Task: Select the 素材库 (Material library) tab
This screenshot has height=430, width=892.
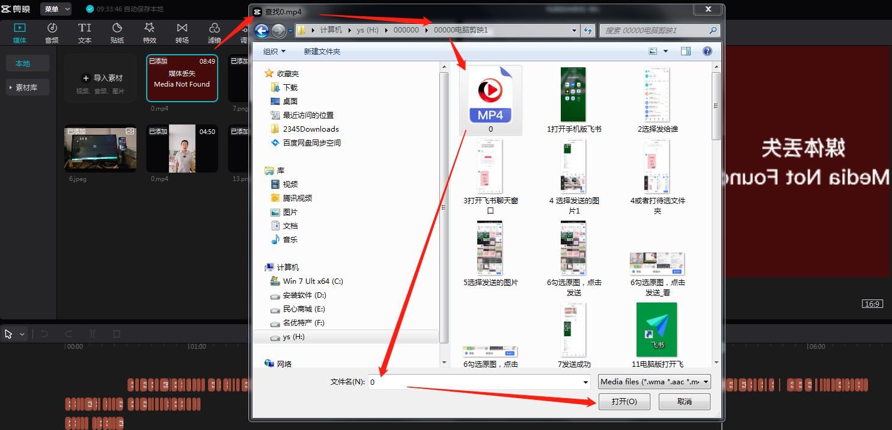Action: pyautogui.click(x=25, y=88)
